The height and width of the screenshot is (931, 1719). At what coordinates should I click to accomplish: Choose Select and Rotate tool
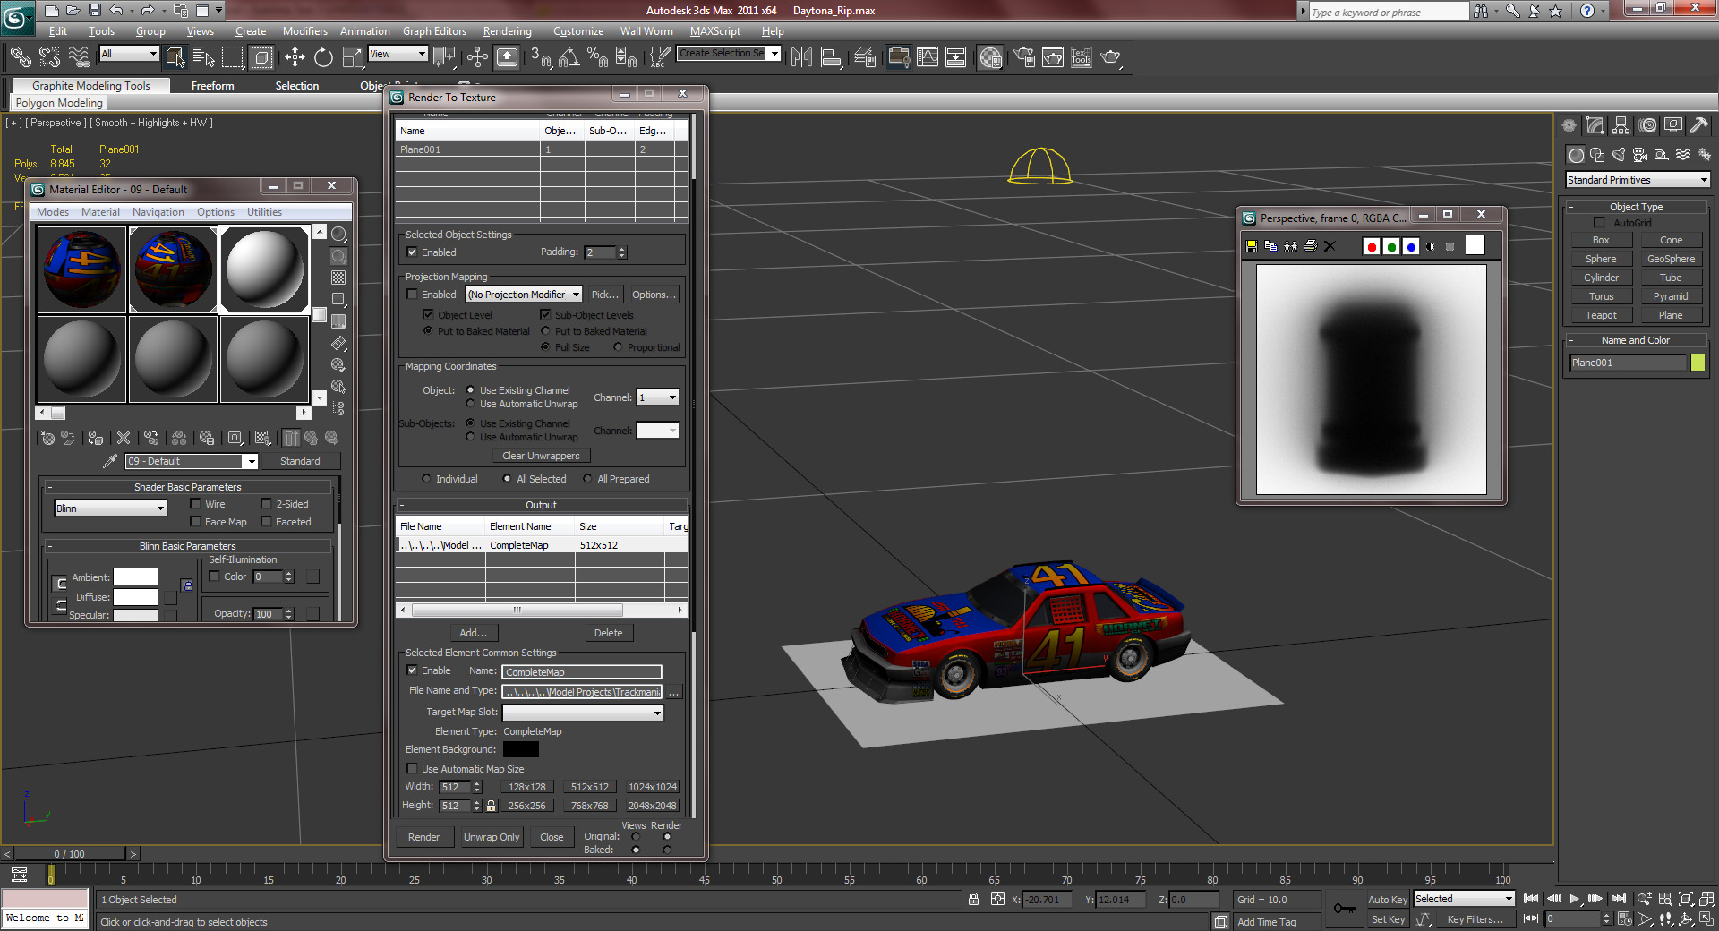(323, 57)
